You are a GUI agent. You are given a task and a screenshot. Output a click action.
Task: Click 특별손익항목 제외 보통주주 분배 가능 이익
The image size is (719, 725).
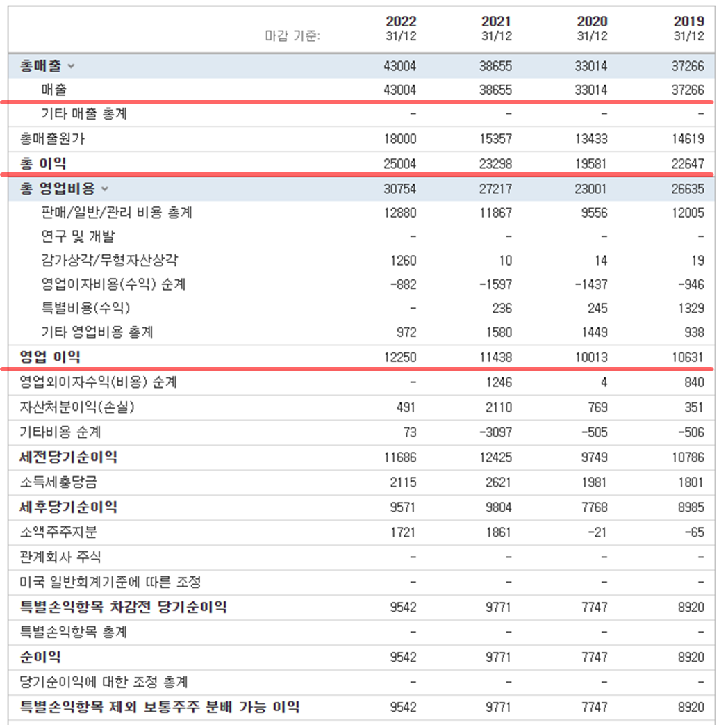[160, 706]
